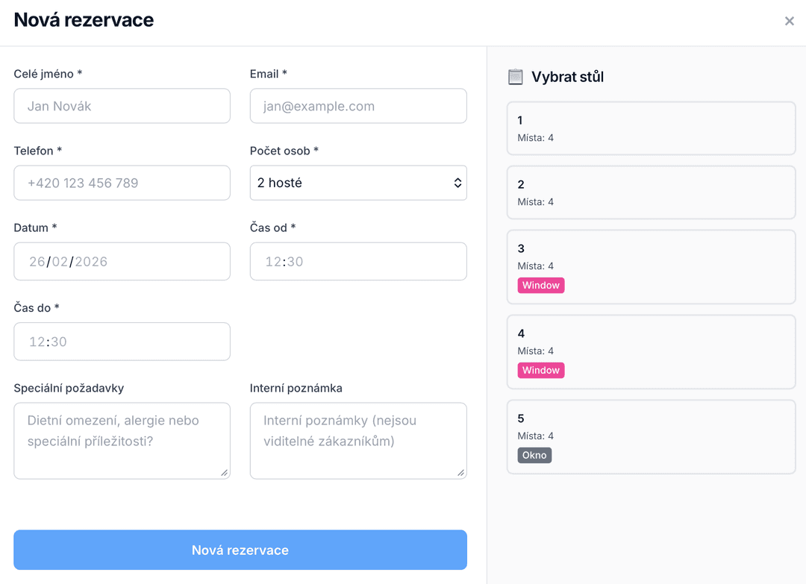Focus the Celé jméno name field
This screenshot has width=806, height=584.
click(x=122, y=106)
